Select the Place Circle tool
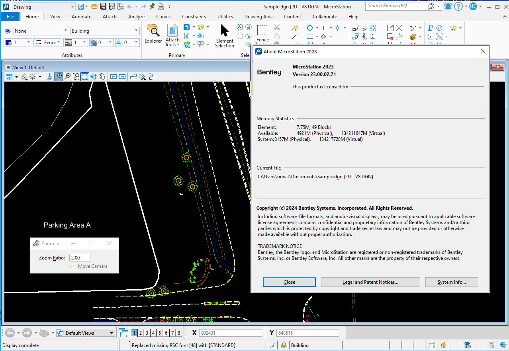Screen dimensions: 509x351 coord(310,28)
